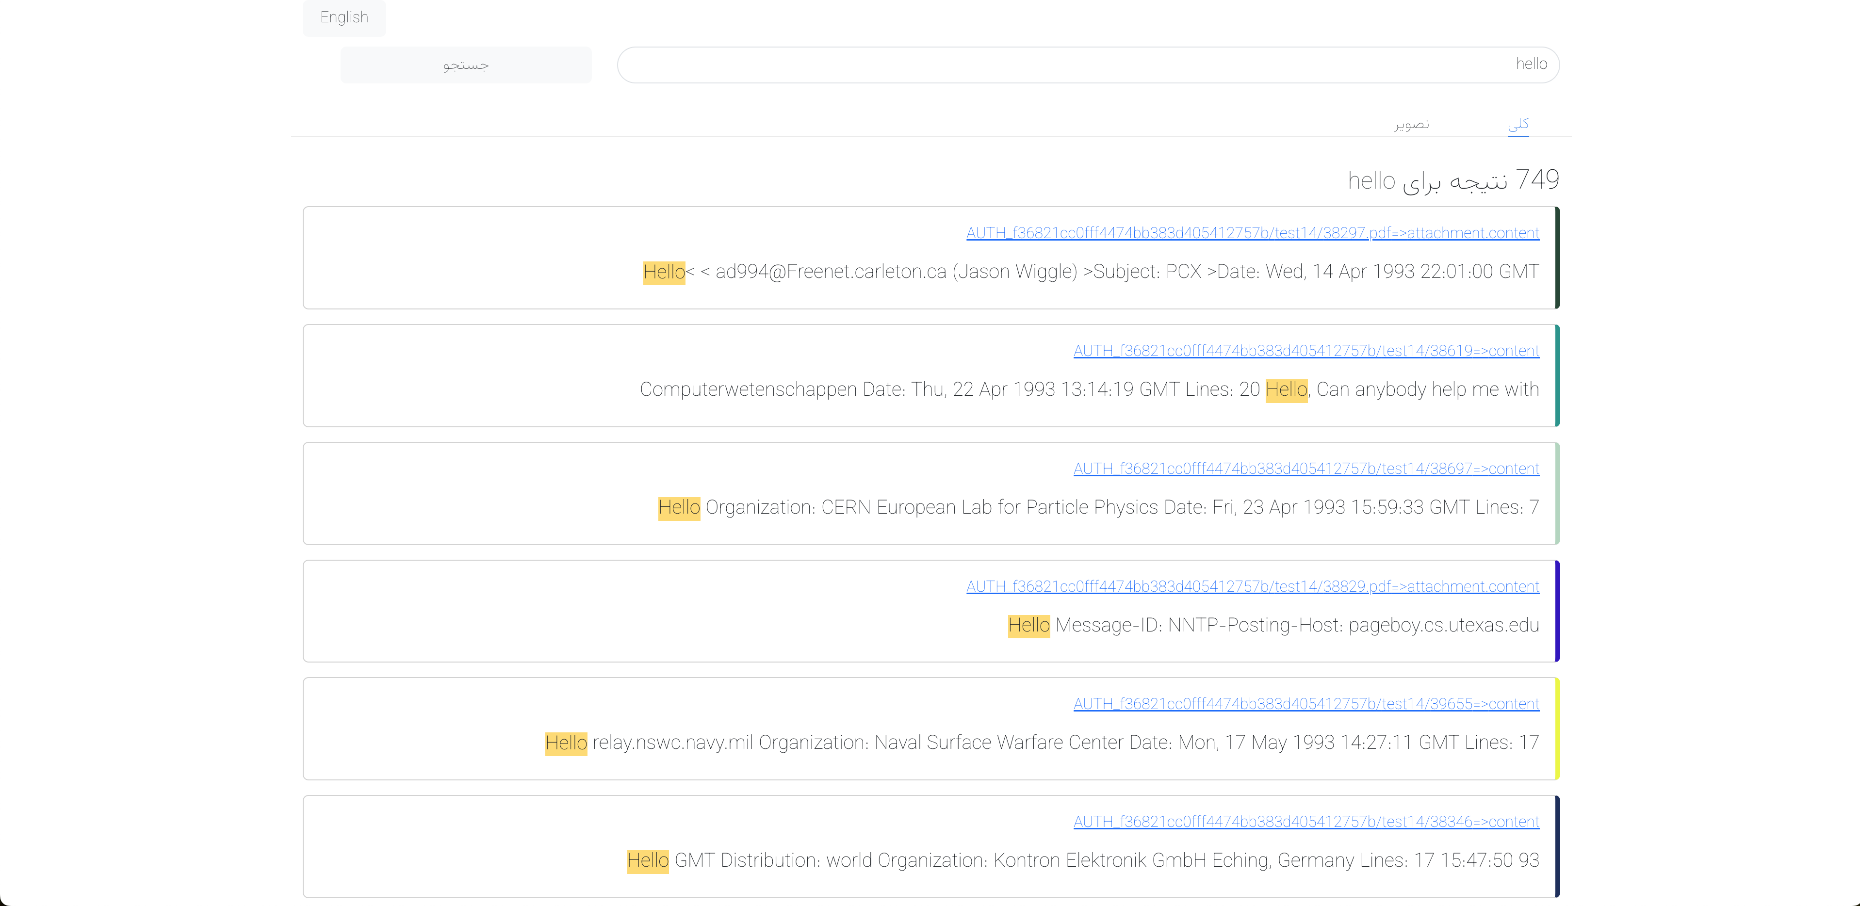
Task: Click the yellow bar on navy.mil result
Action: [1557, 728]
